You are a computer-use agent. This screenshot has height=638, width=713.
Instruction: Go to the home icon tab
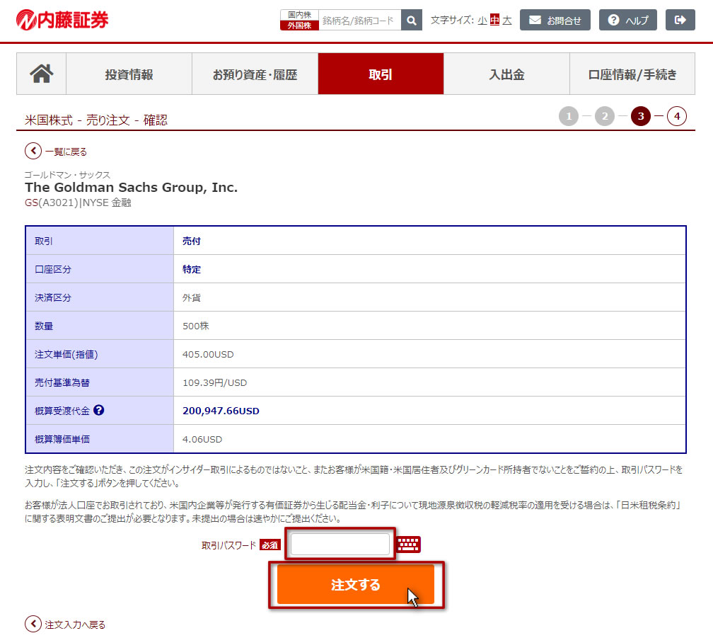click(41, 74)
